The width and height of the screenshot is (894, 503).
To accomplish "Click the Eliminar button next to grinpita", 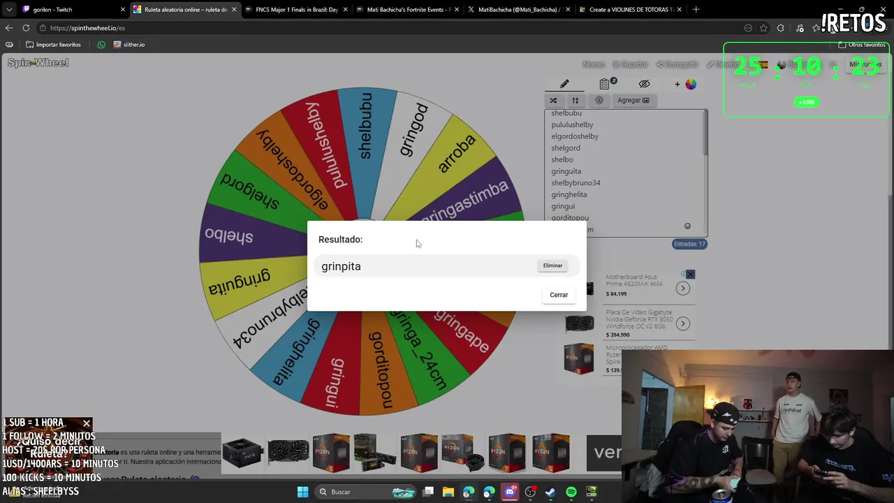I will click(552, 265).
